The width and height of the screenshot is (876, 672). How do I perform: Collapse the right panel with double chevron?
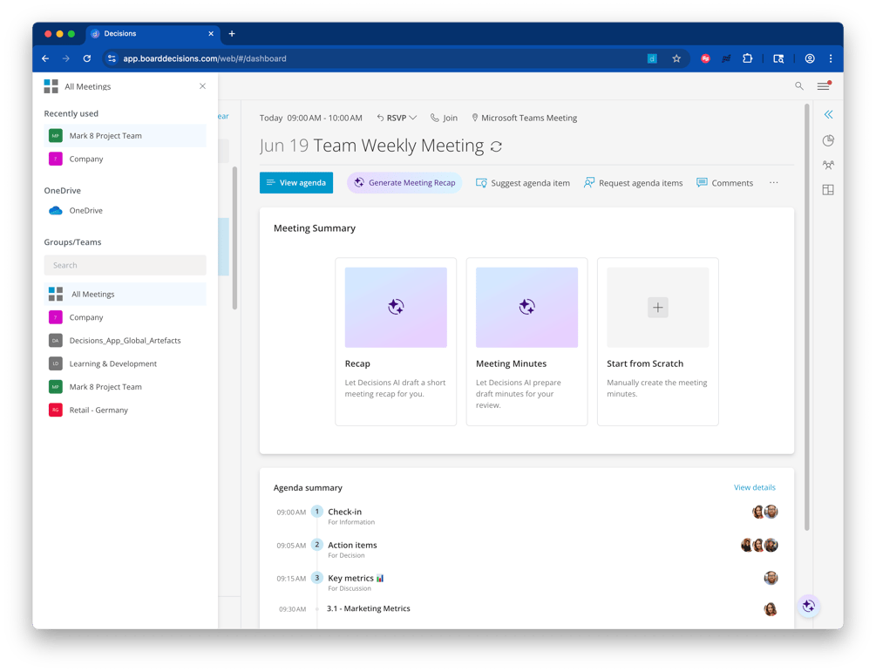click(828, 113)
